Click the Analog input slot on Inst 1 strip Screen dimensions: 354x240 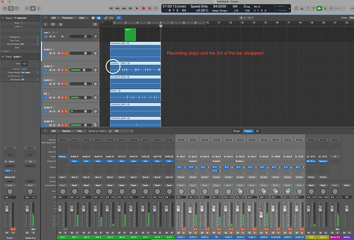click(x=63, y=156)
